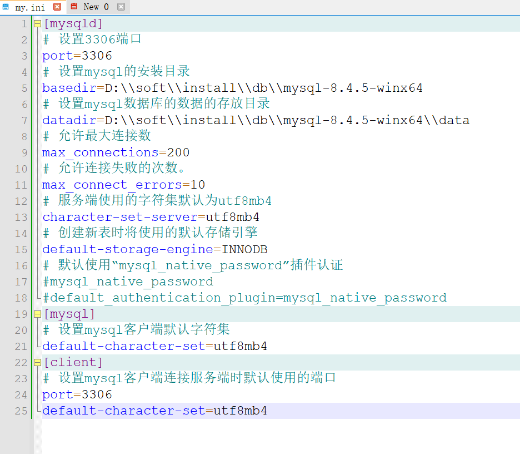Click the comment 允许最大连接数
This screenshot has width=520, height=454.
click(97, 136)
